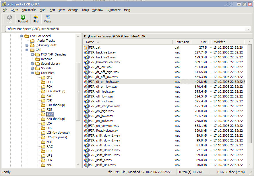Click the xplorer² title bar icon

[4, 4]
